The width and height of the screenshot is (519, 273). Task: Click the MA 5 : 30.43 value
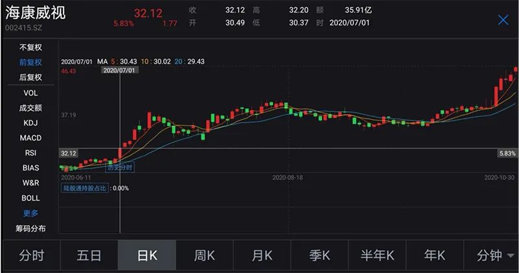(x=124, y=62)
